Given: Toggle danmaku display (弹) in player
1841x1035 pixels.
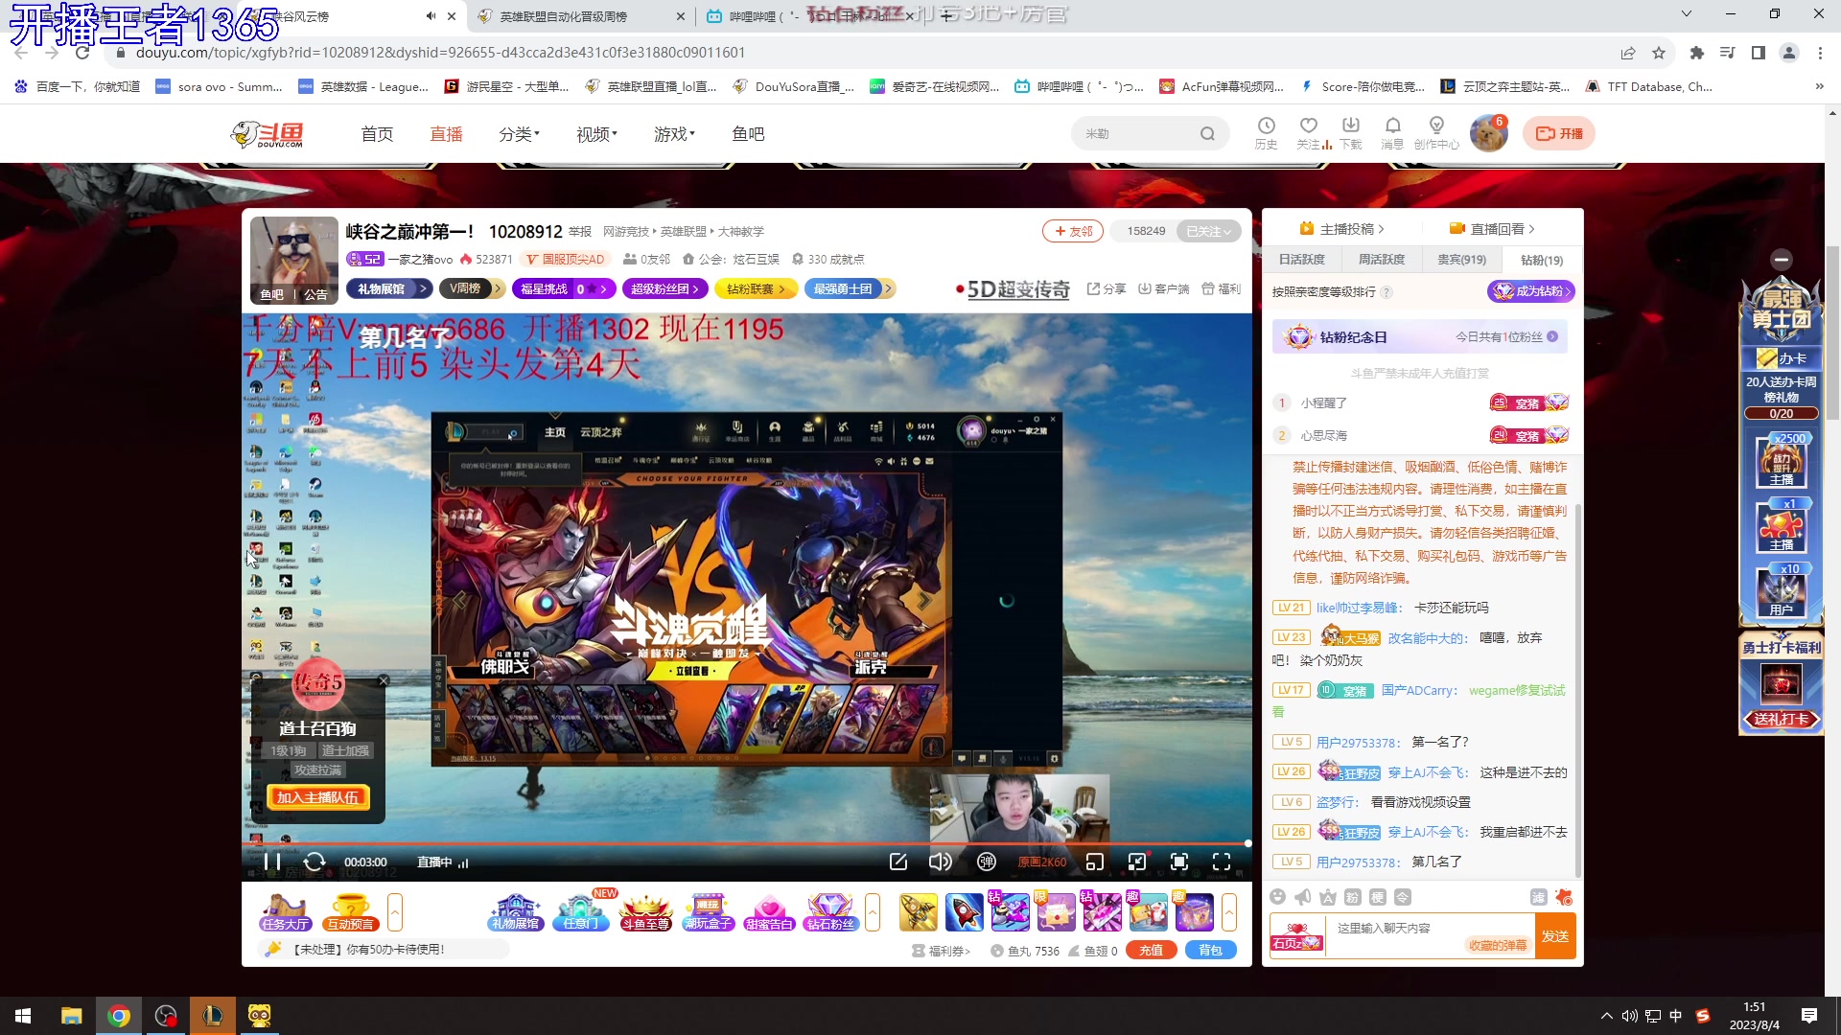Looking at the screenshot, I should 987,862.
